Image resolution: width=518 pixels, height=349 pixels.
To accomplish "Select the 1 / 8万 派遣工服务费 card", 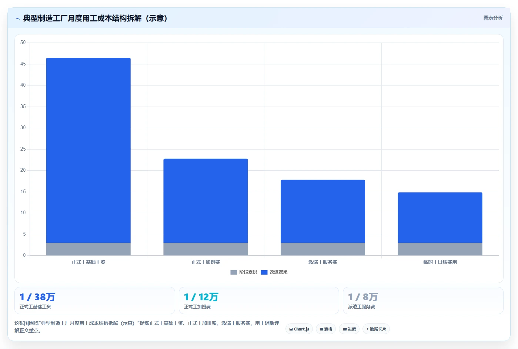I will tap(423, 301).
